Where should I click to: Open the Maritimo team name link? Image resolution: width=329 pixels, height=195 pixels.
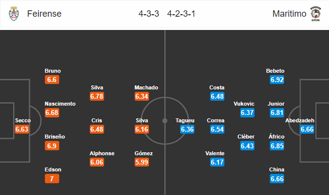coord(290,14)
